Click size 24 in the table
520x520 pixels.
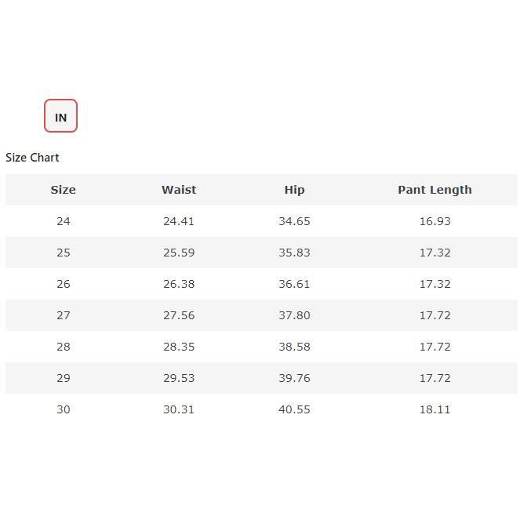tap(64, 221)
